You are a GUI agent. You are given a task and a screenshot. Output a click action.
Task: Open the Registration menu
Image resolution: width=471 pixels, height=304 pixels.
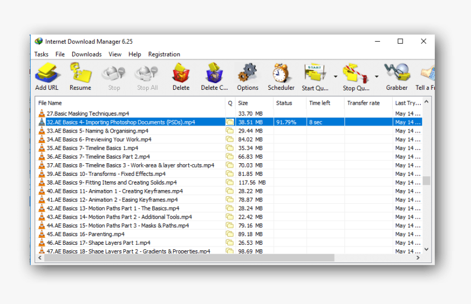pos(164,54)
